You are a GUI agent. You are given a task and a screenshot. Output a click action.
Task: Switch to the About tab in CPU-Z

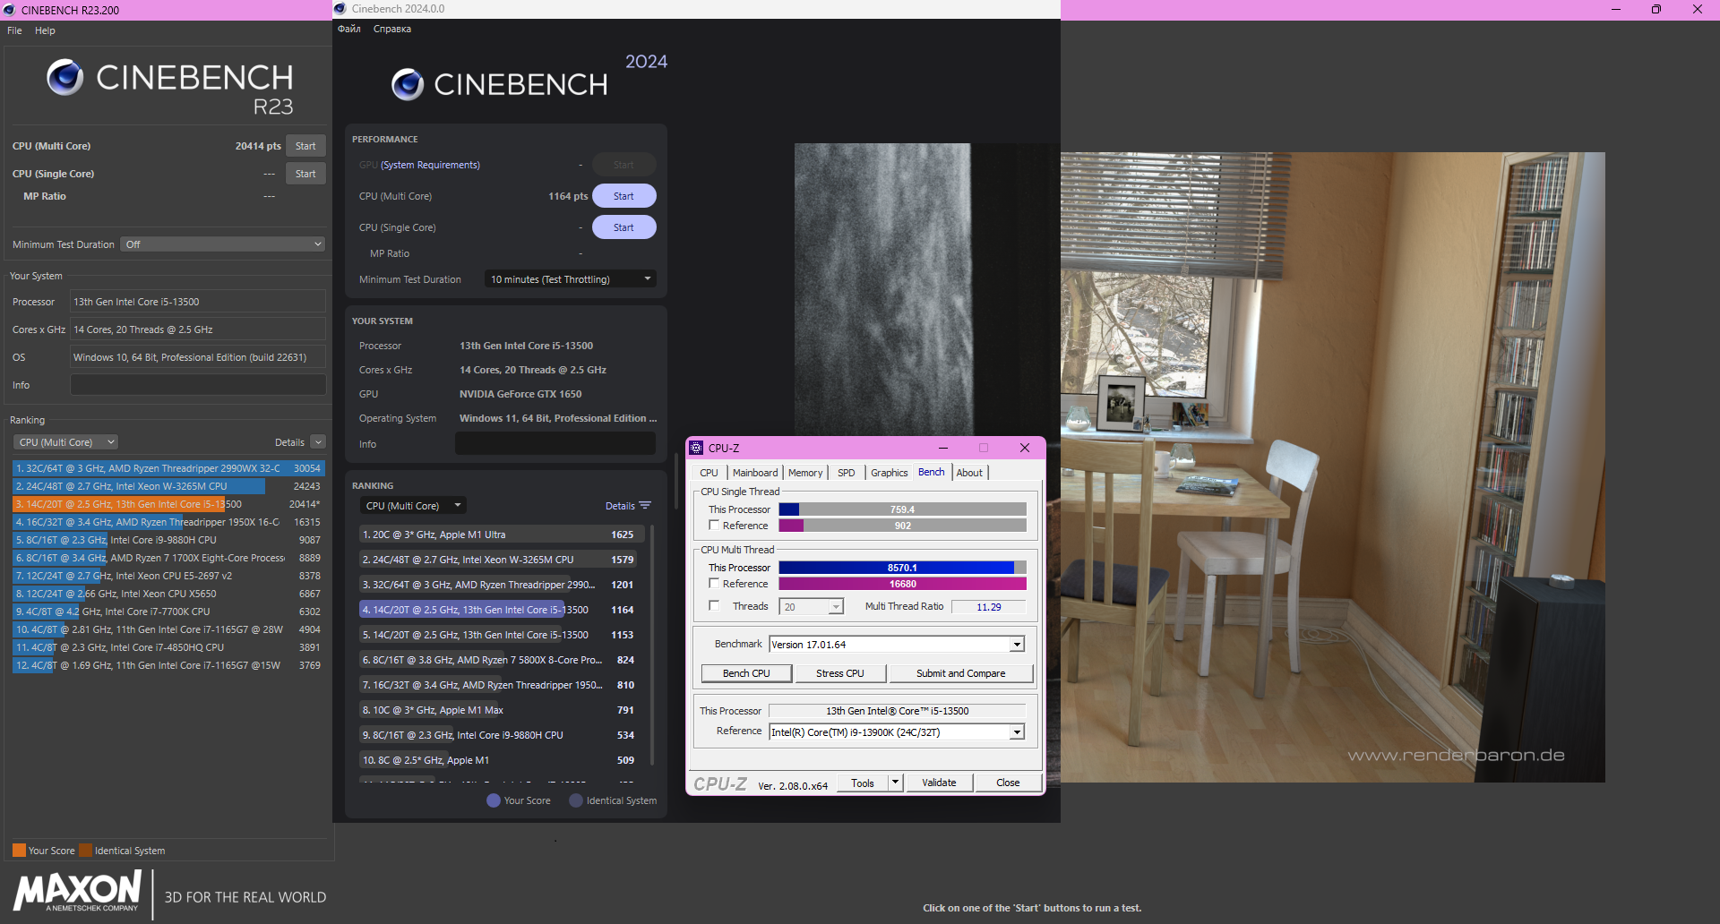click(x=969, y=473)
